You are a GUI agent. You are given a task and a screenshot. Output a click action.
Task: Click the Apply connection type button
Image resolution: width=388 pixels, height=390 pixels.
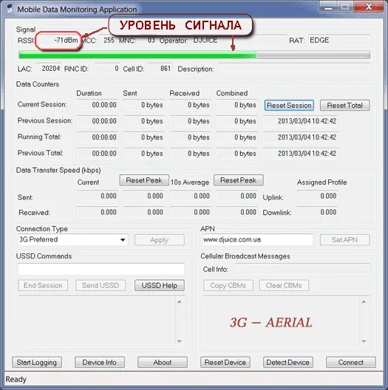point(160,240)
